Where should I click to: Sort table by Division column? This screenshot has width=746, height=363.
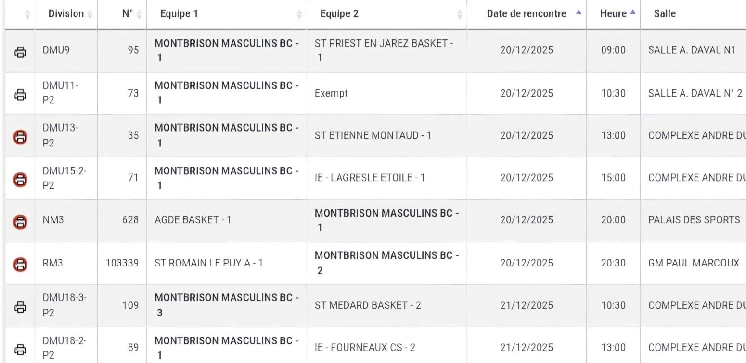[66, 14]
